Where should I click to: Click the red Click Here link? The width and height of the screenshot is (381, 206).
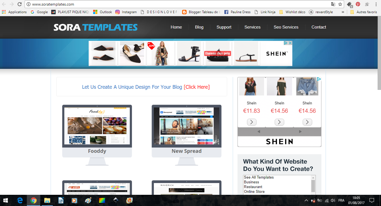pyautogui.click(x=197, y=87)
